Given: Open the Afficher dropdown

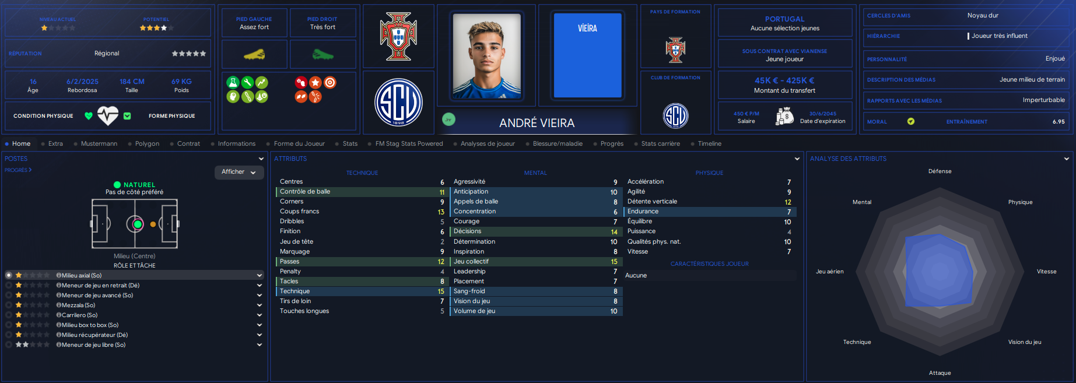Looking at the screenshot, I should 239,172.
